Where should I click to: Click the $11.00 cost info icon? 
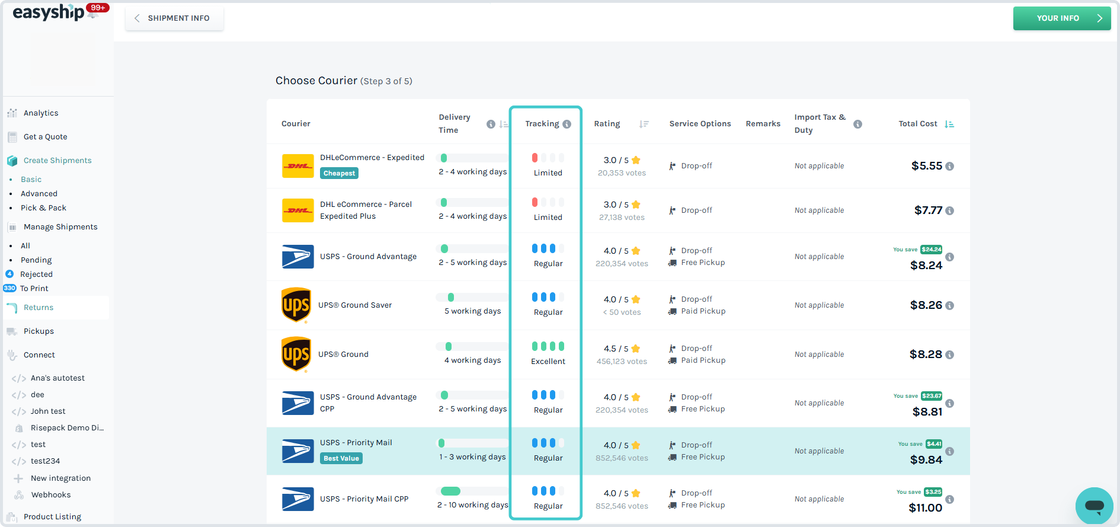[950, 499]
